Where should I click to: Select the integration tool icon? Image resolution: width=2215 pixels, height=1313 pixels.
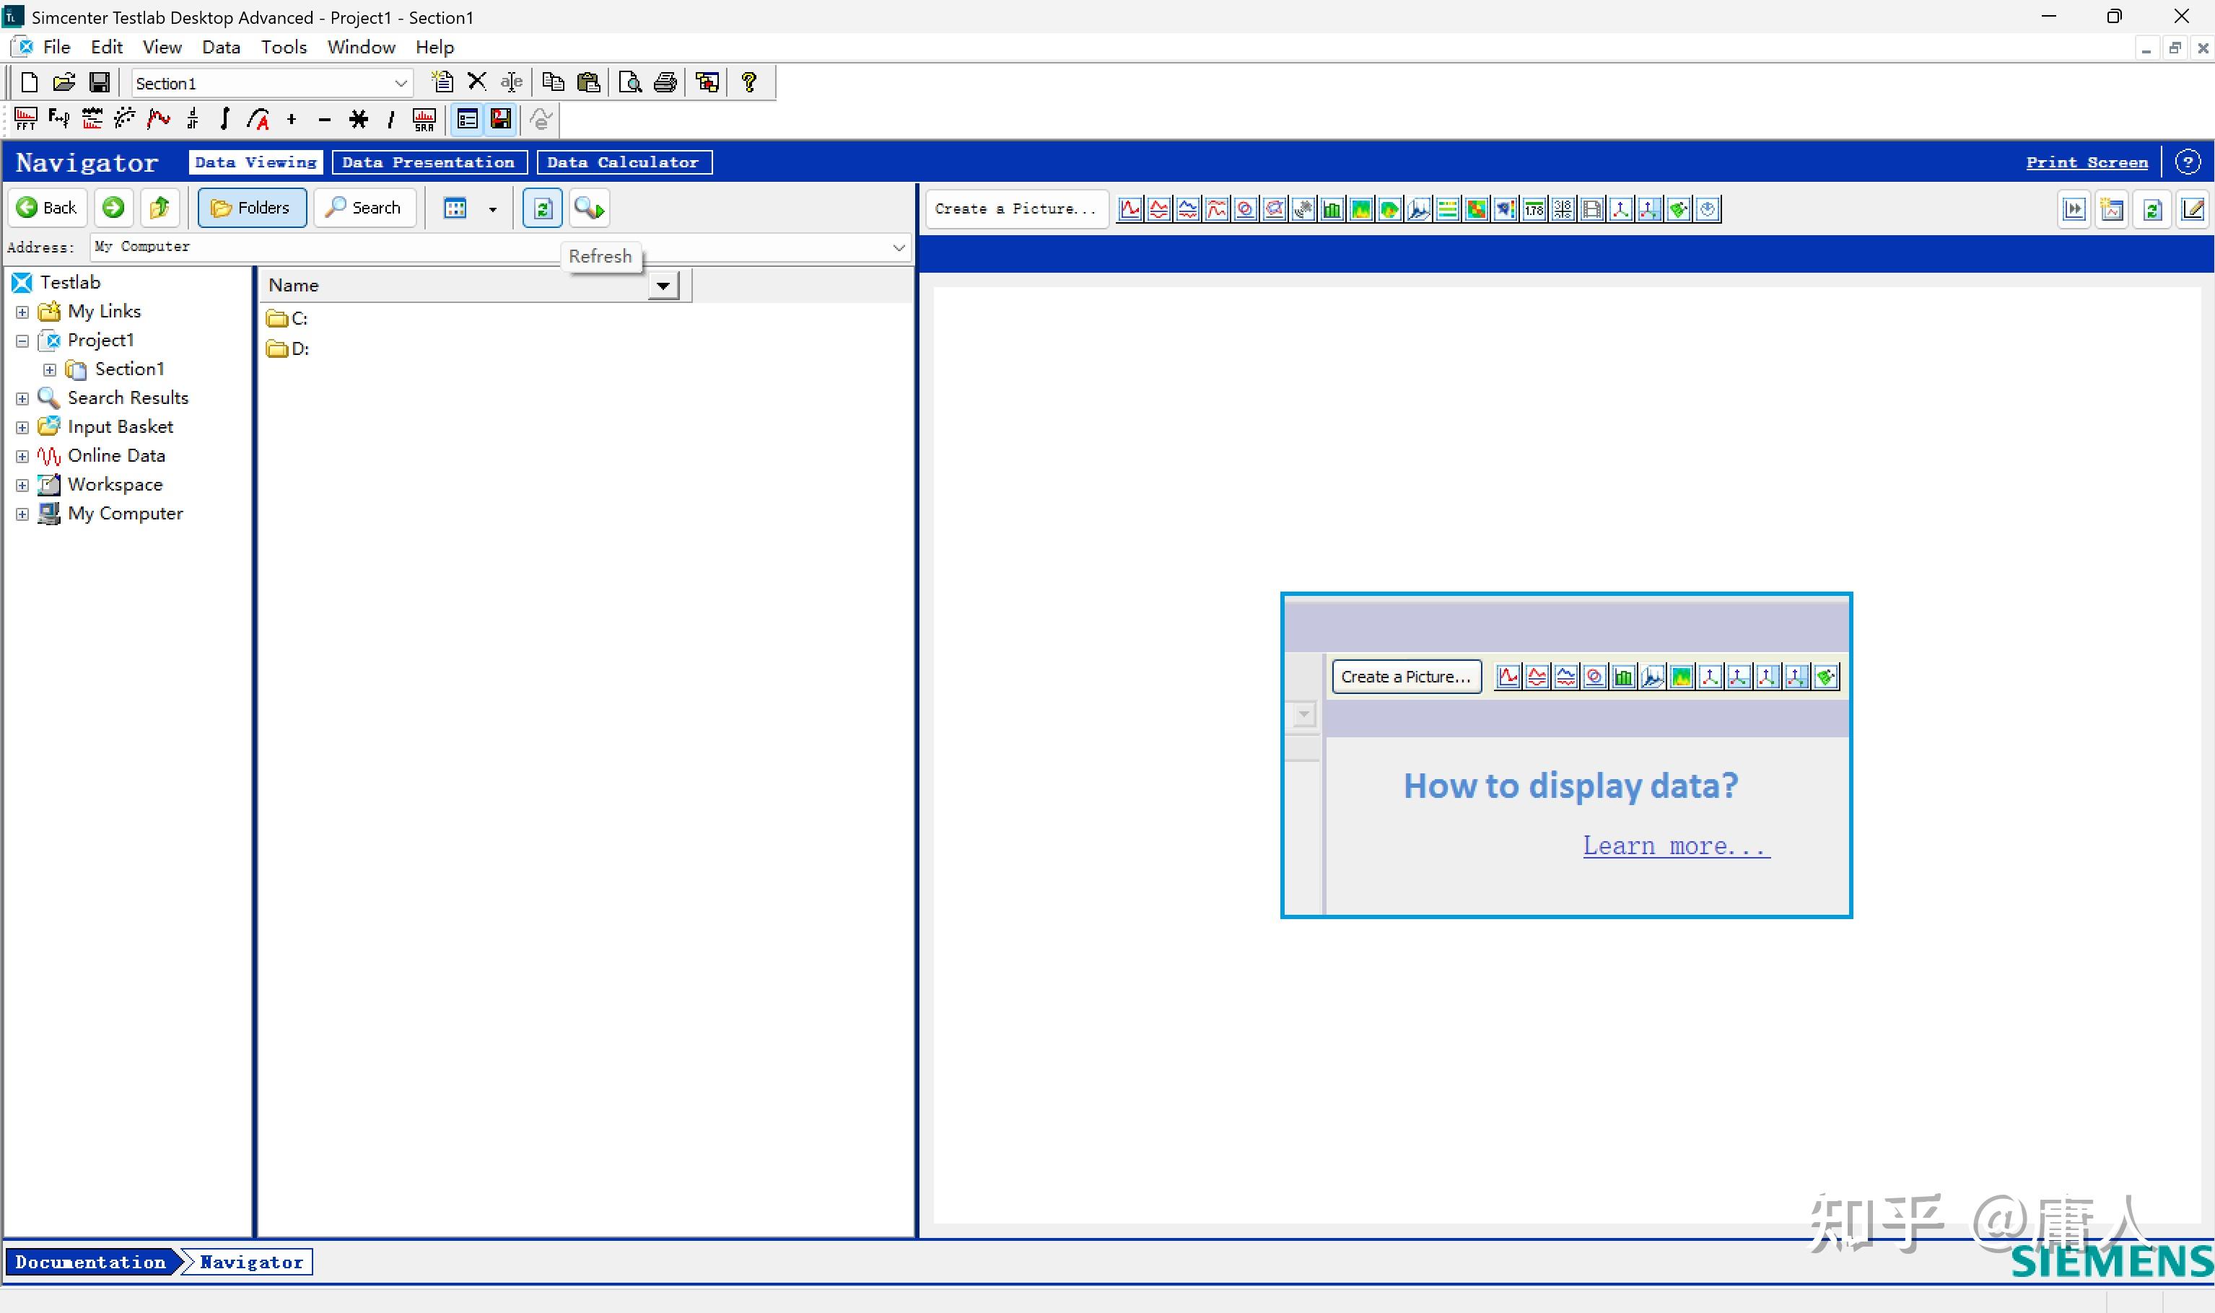tap(224, 120)
